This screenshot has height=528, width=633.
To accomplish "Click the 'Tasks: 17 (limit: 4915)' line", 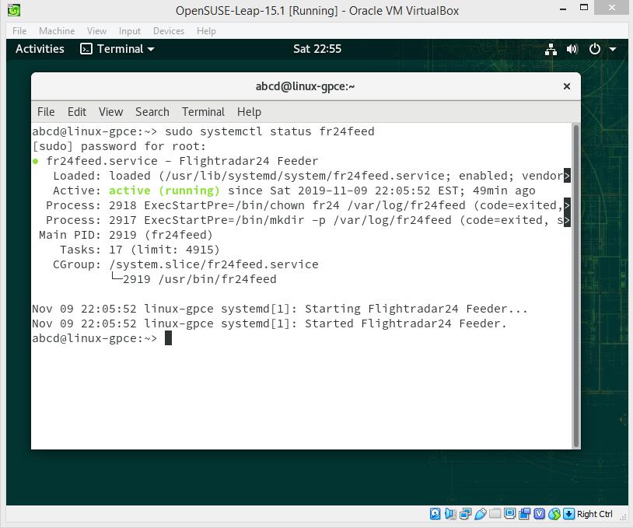I will (x=140, y=250).
